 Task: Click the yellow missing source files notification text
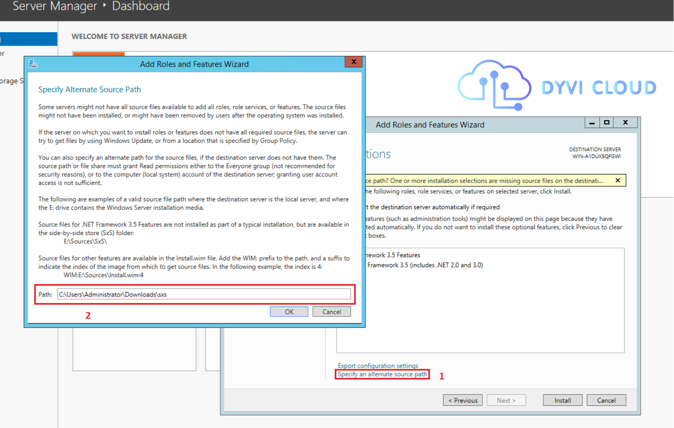484,181
